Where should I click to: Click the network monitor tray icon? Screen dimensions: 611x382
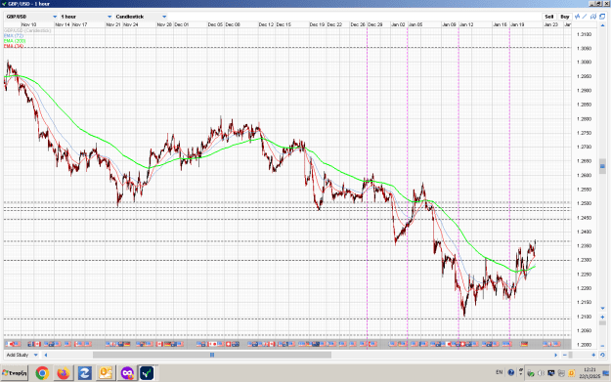coord(551,373)
